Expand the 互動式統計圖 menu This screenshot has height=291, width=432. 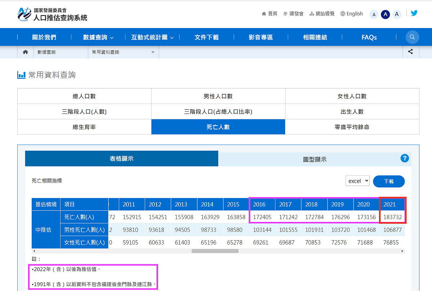152,37
